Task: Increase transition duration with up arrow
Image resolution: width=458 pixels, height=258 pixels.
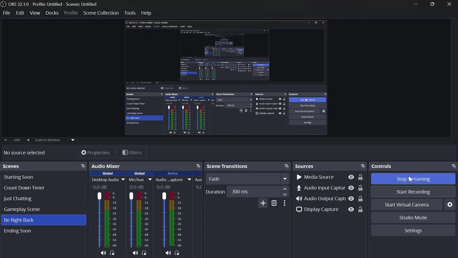Action: 285,189
